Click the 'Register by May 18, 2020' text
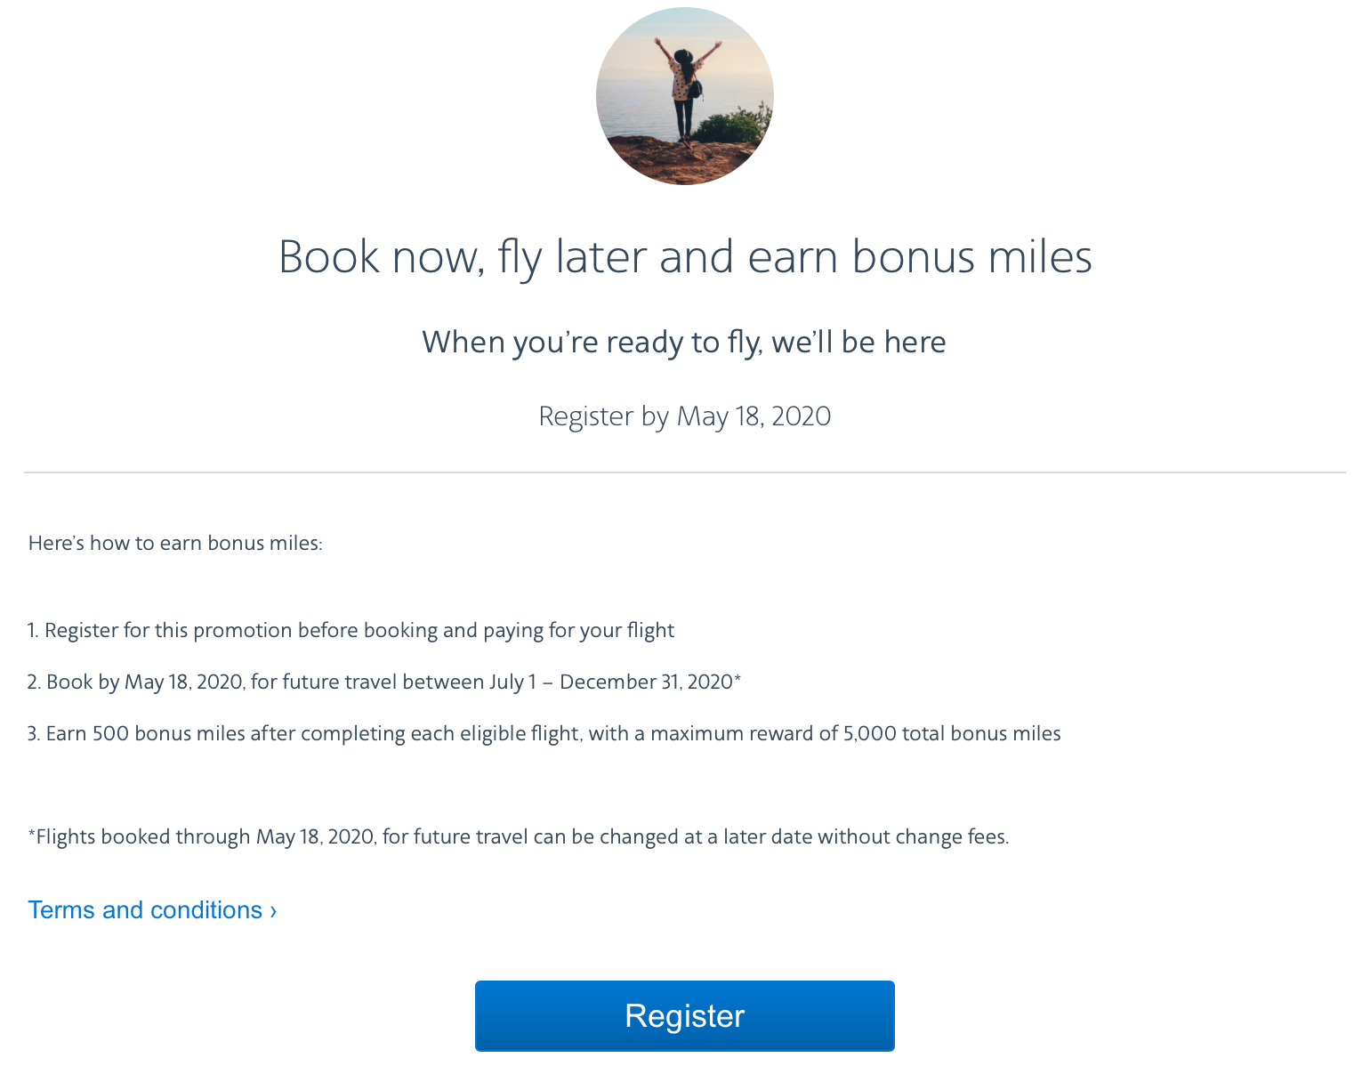The image size is (1354, 1066). (x=684, y=416)
